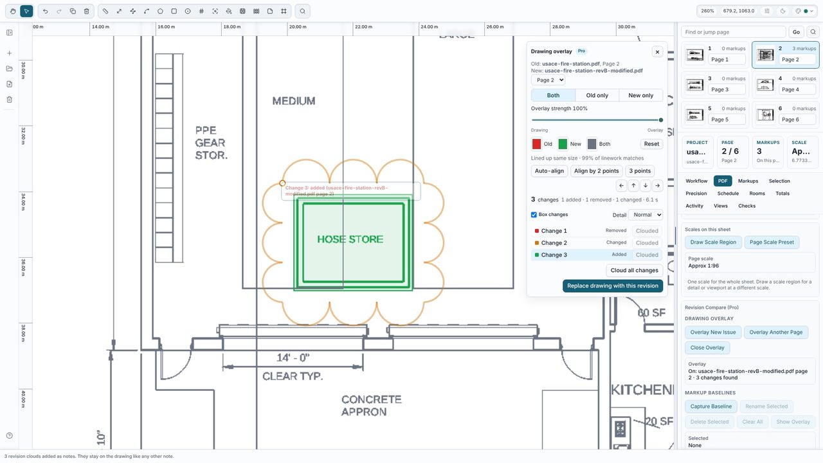Uncheck the Box changes checkbox

pyautogui.click(x=534, y=215)
